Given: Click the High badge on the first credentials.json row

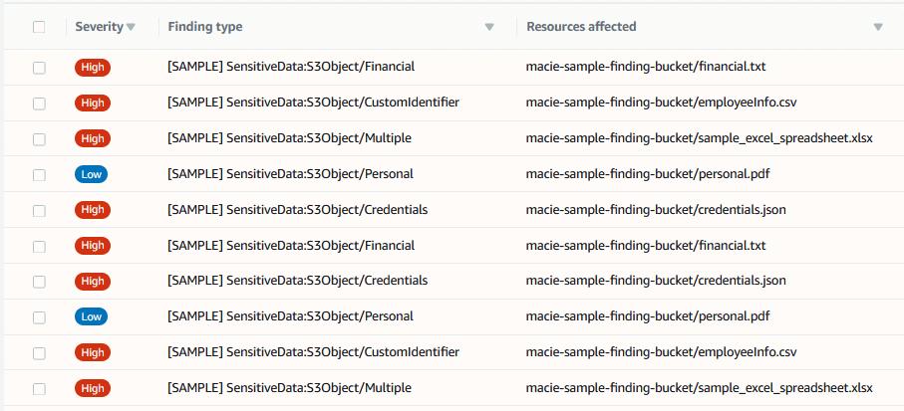Looking at the screenshot, I should point(93,210).
